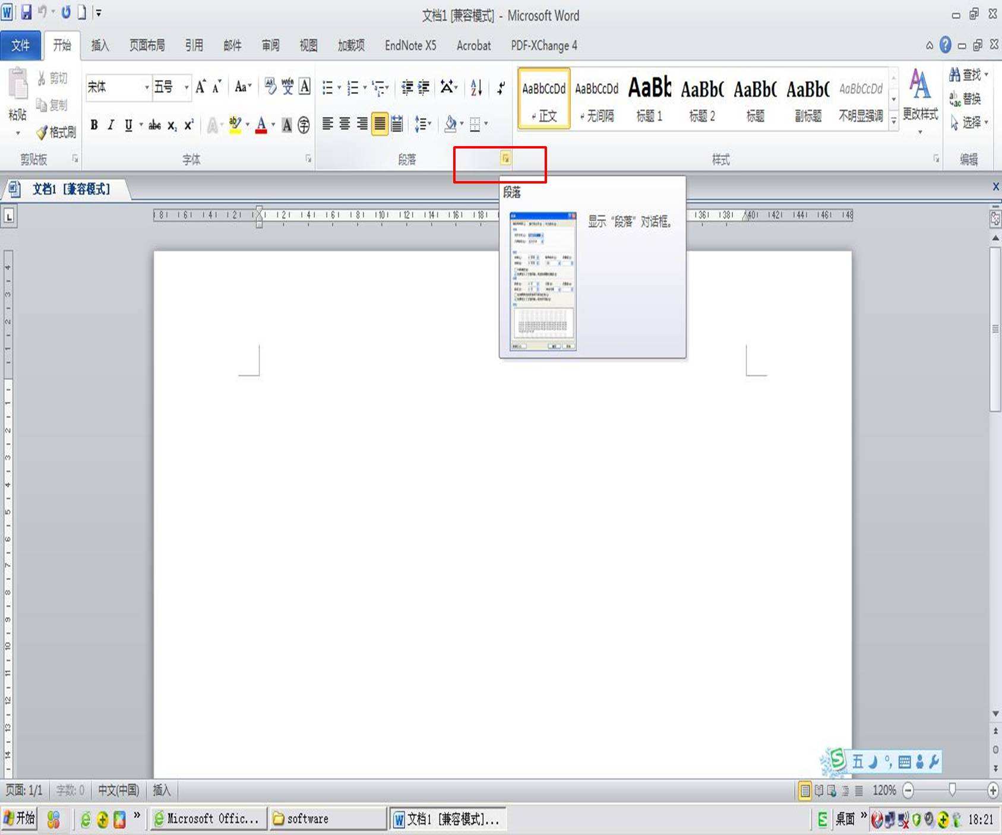Apply the yellow text highlight color

tap(235, 125)
